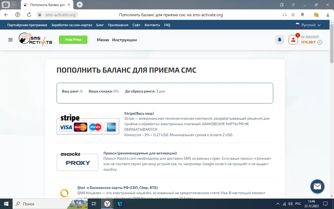Click the Stripe(Весь мир) heading
Screen dimensions: 334x209
tap(139, 113)
